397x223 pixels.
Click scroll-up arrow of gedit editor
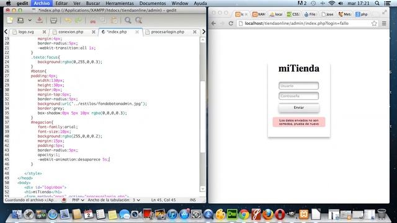tap(203, 40)
